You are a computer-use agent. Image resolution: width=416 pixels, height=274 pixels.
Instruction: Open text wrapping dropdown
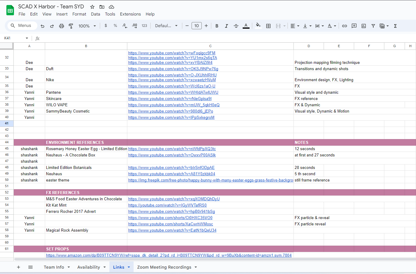click(x=319, y=26)
